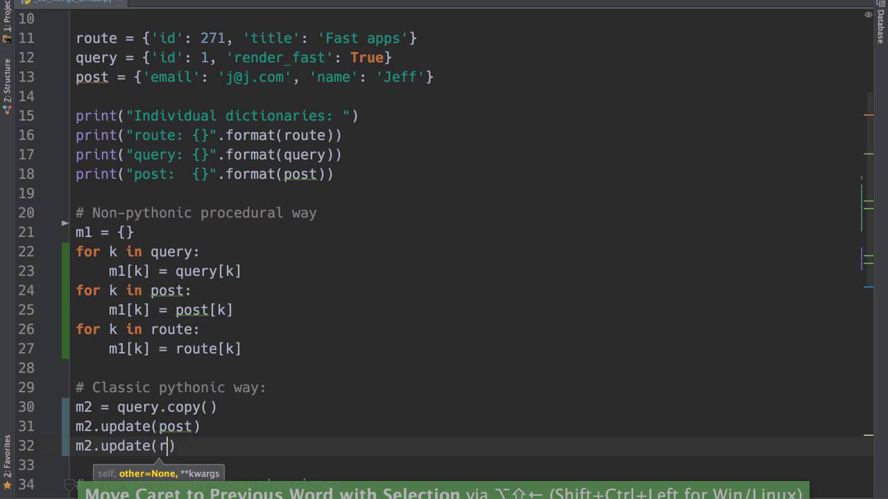
Task: Open the Favorites tool window tab
Action: click(7, 455)
